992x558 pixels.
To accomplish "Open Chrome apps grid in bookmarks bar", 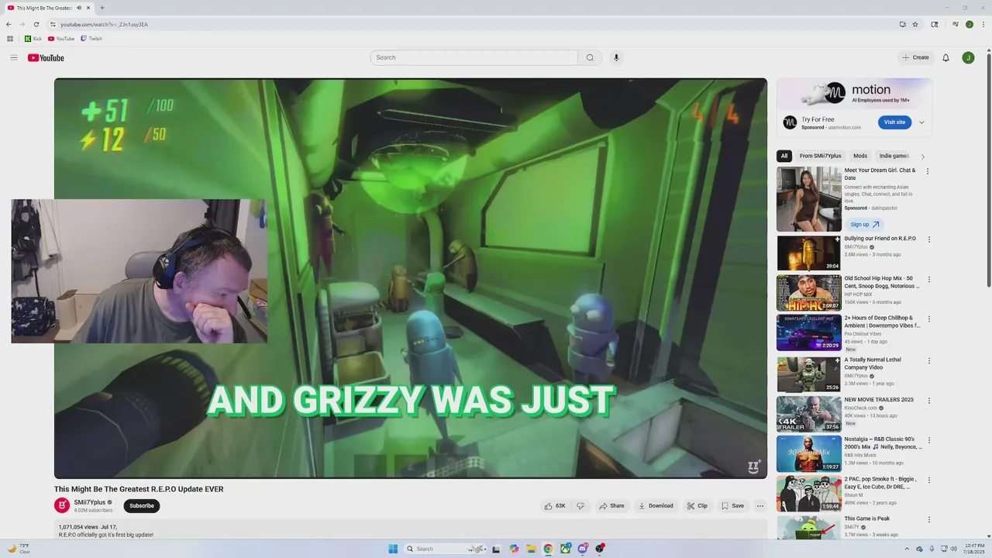I will click(10, 39).
